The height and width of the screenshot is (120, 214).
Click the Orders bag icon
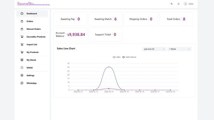pyautogui.click(x=22, y=21)
